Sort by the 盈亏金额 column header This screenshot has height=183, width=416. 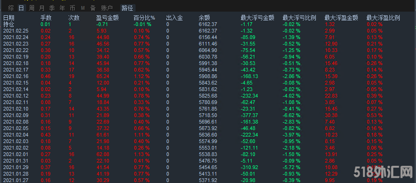107,18
